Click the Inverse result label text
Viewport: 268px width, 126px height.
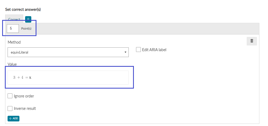click(x=25, y=108)
